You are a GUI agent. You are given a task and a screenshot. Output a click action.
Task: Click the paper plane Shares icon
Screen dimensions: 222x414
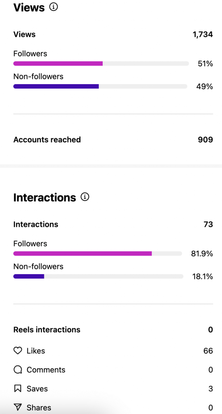coord(18,408)
